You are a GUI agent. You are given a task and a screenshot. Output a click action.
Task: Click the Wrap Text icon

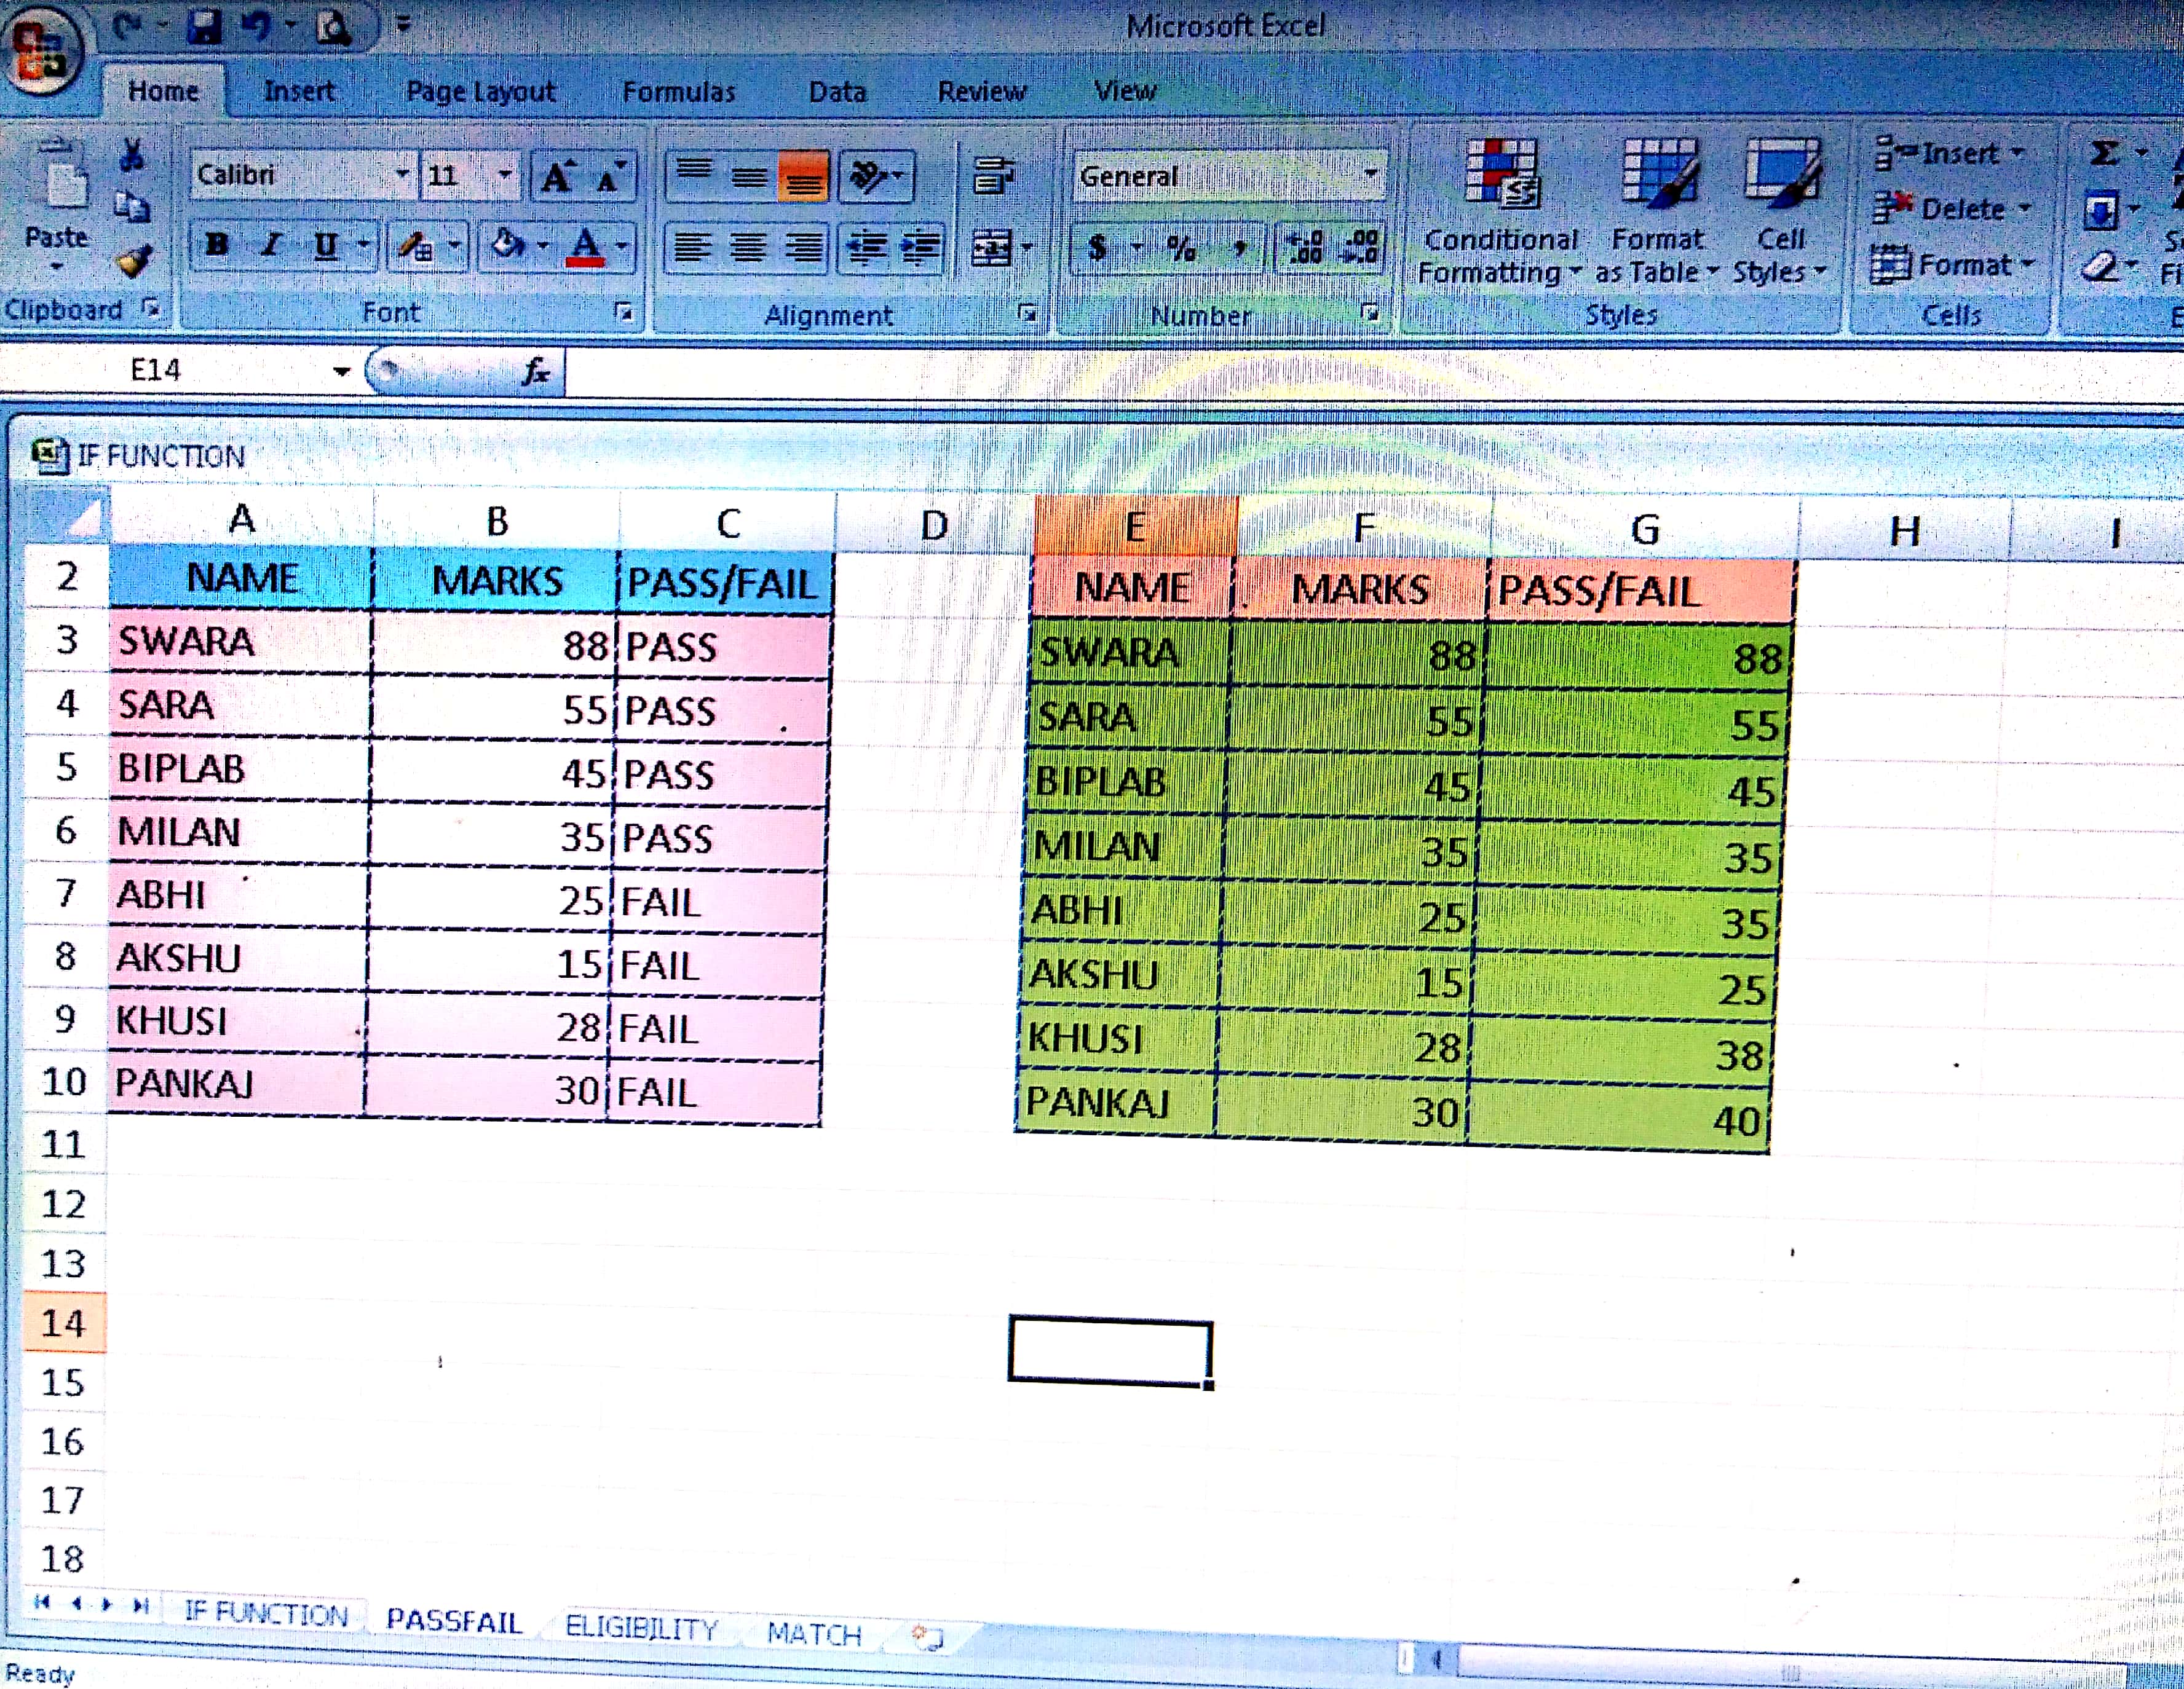[993, 176]
